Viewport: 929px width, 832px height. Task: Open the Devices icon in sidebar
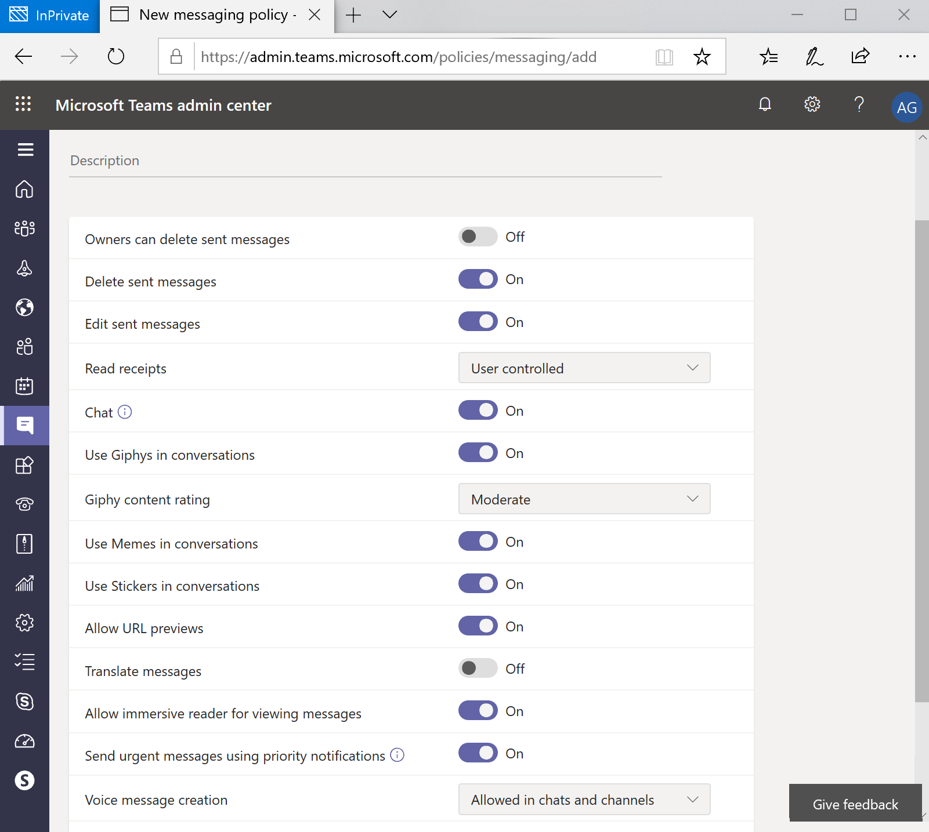point(24,268)
